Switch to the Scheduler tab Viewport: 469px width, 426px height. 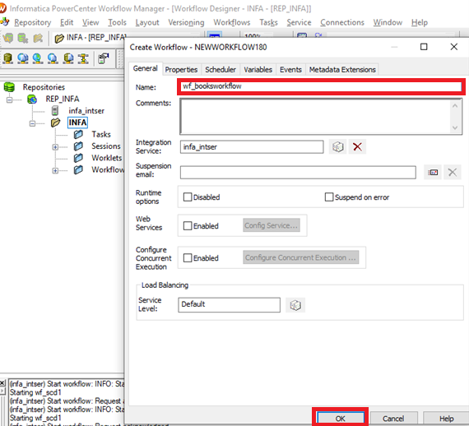[221, 69]
